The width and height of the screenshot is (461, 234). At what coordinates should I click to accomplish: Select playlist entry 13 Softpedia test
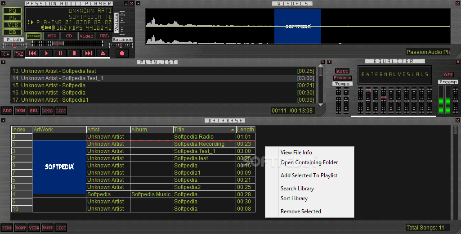point(163,71)
